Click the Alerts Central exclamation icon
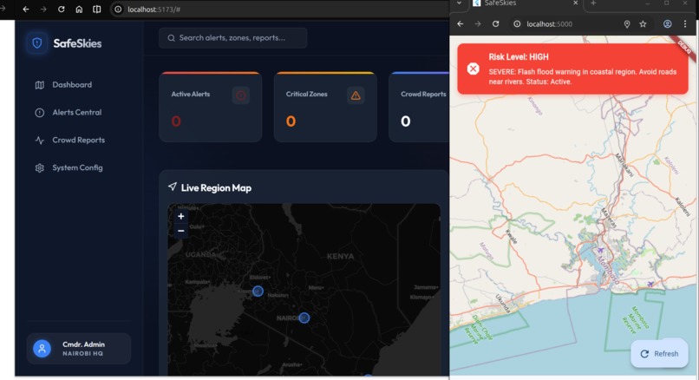 (40, 113)
